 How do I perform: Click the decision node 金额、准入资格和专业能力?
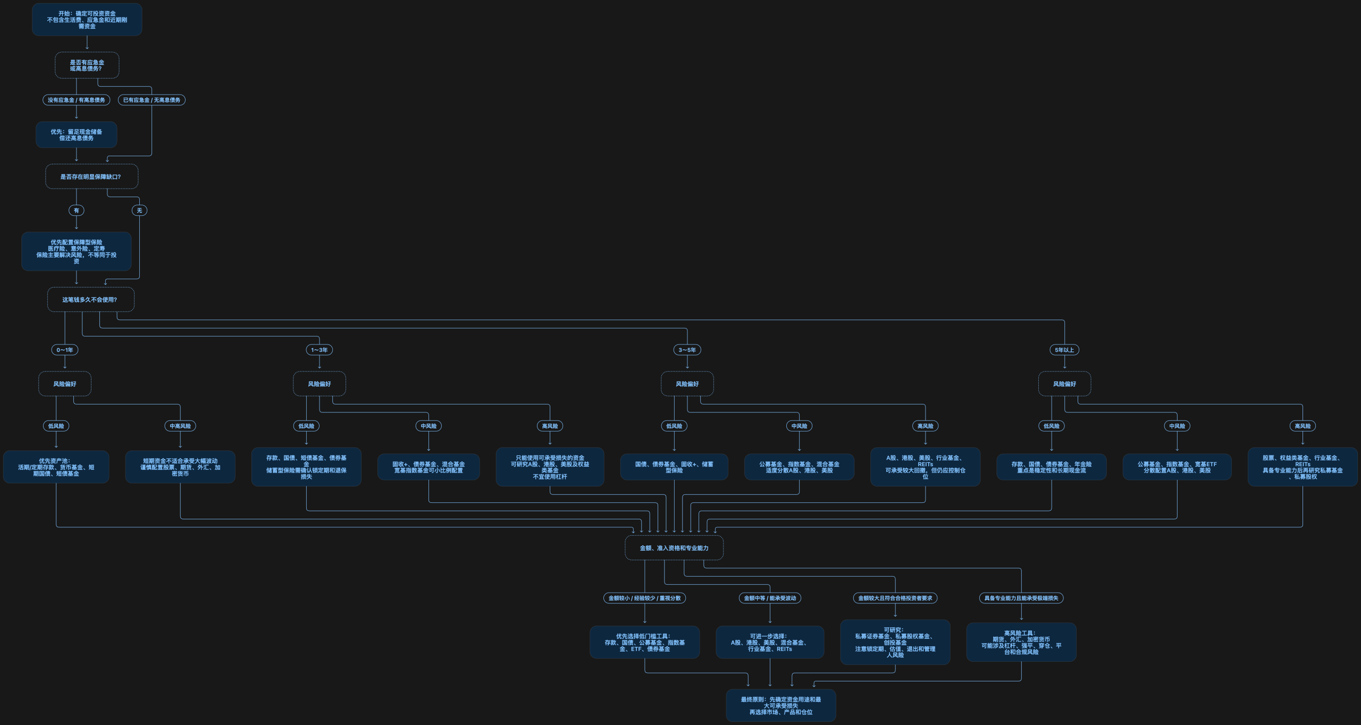pyautogui.click(x=674, y=547)
